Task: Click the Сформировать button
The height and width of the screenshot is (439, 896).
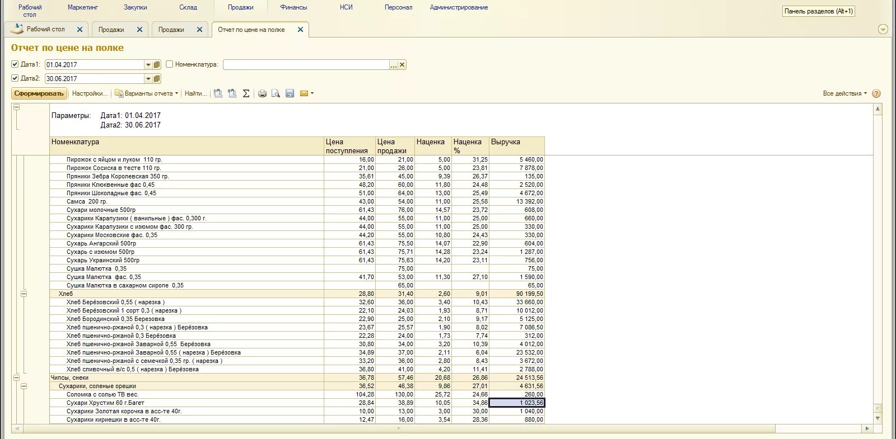Action: [39, 93]
